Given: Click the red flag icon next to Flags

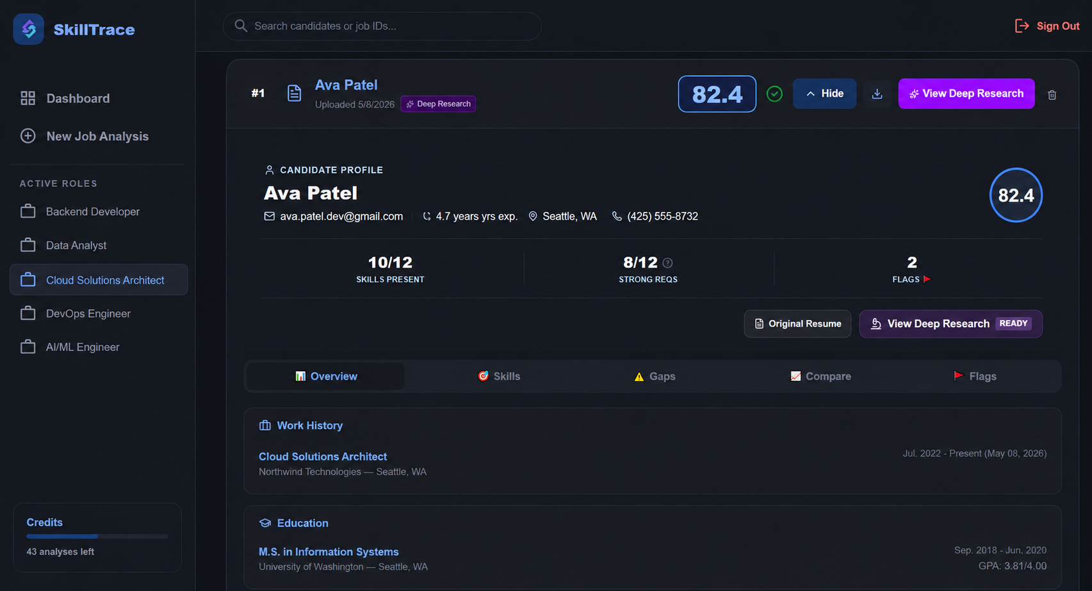Looking at the screenshot, I should [927, 279].
